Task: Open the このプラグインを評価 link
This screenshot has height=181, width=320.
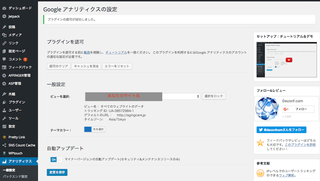Action: pyautogui.click(x=300, y=145)
